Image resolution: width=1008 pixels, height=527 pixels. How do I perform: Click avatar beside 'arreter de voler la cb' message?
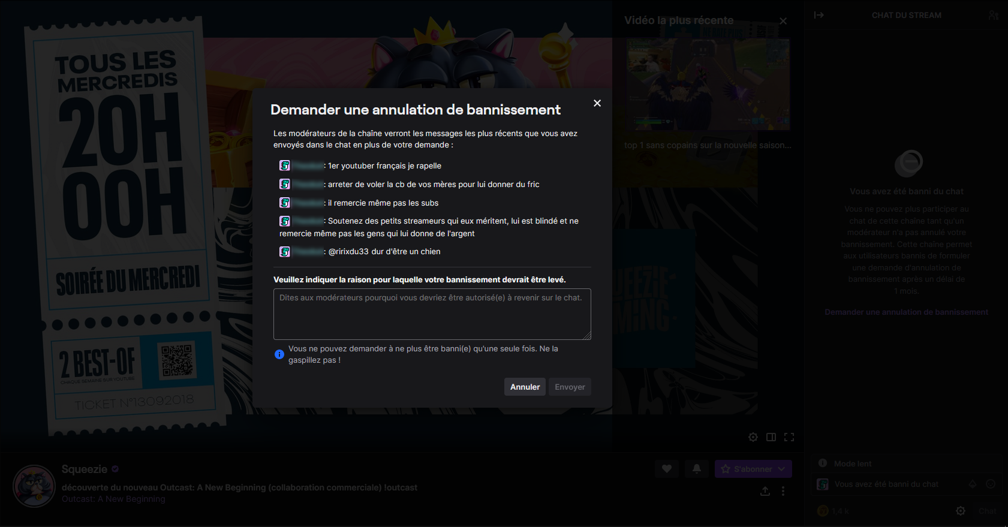pos(285,184)
